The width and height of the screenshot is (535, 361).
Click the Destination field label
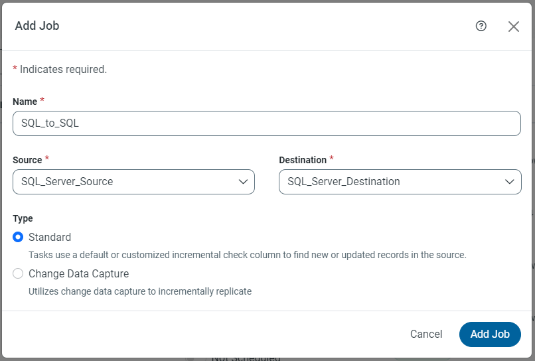303,160
